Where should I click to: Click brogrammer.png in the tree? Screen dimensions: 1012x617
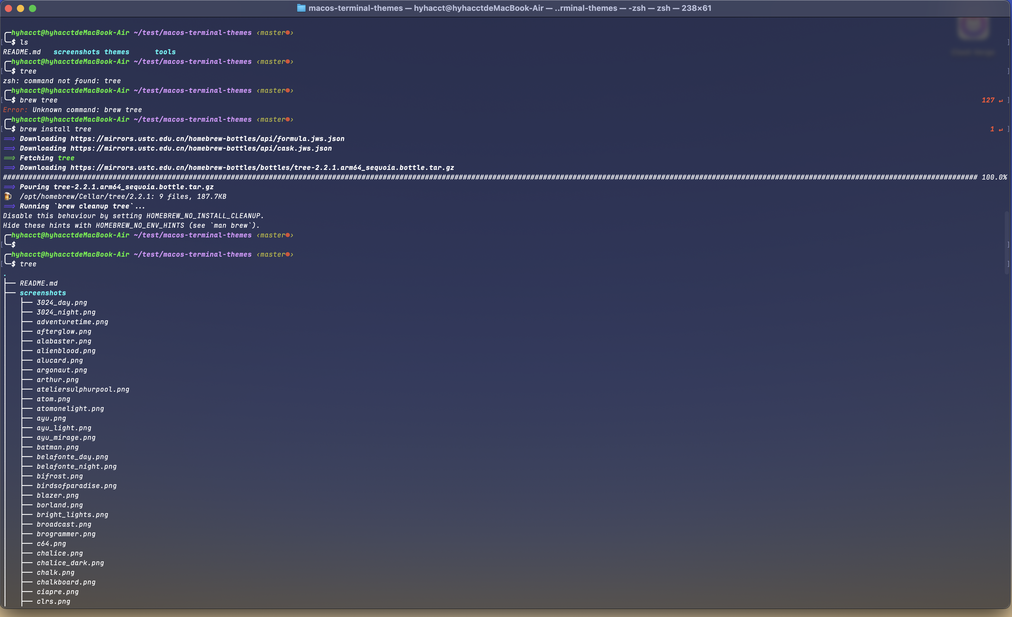point(66,534)
